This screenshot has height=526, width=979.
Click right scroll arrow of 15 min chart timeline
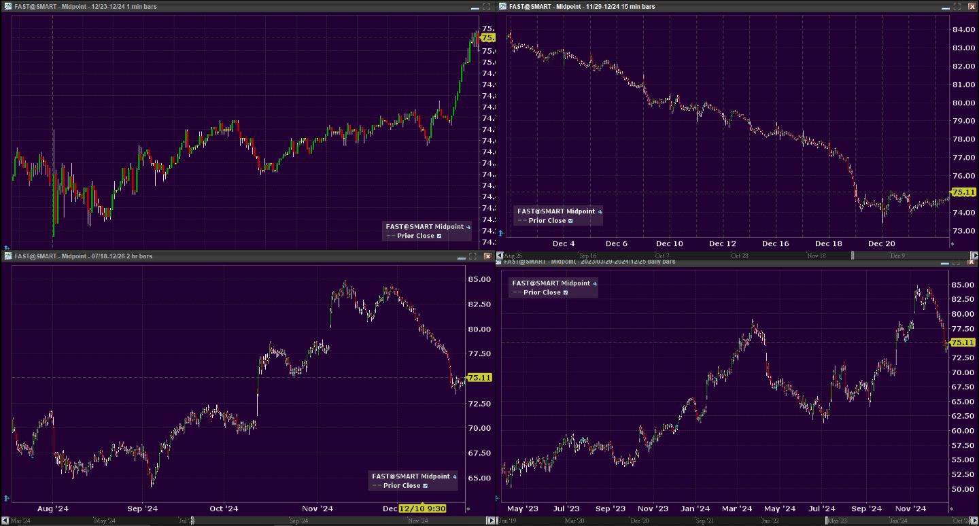(974, 256)
